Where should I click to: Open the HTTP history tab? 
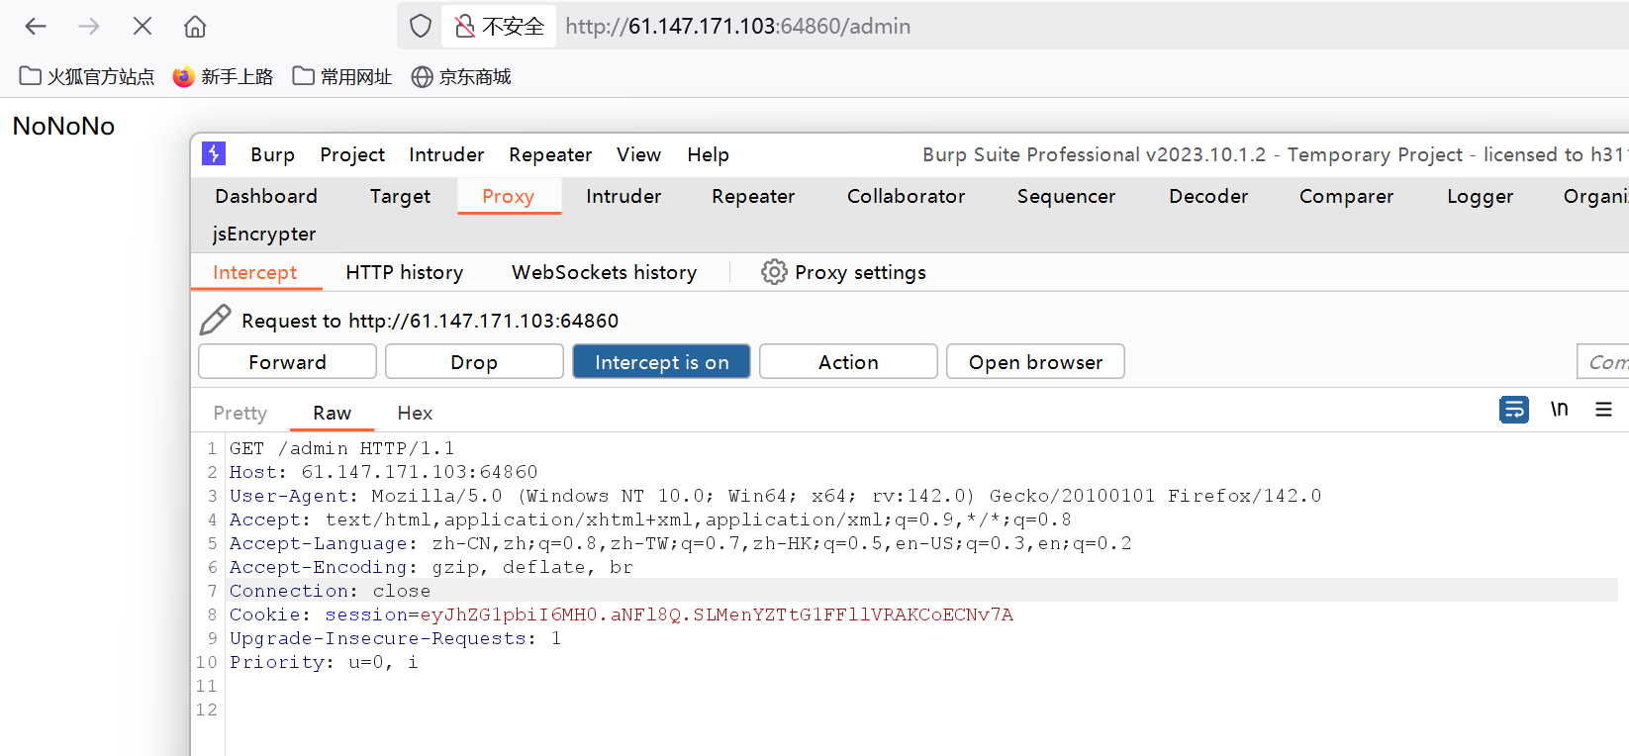(404, 273)
